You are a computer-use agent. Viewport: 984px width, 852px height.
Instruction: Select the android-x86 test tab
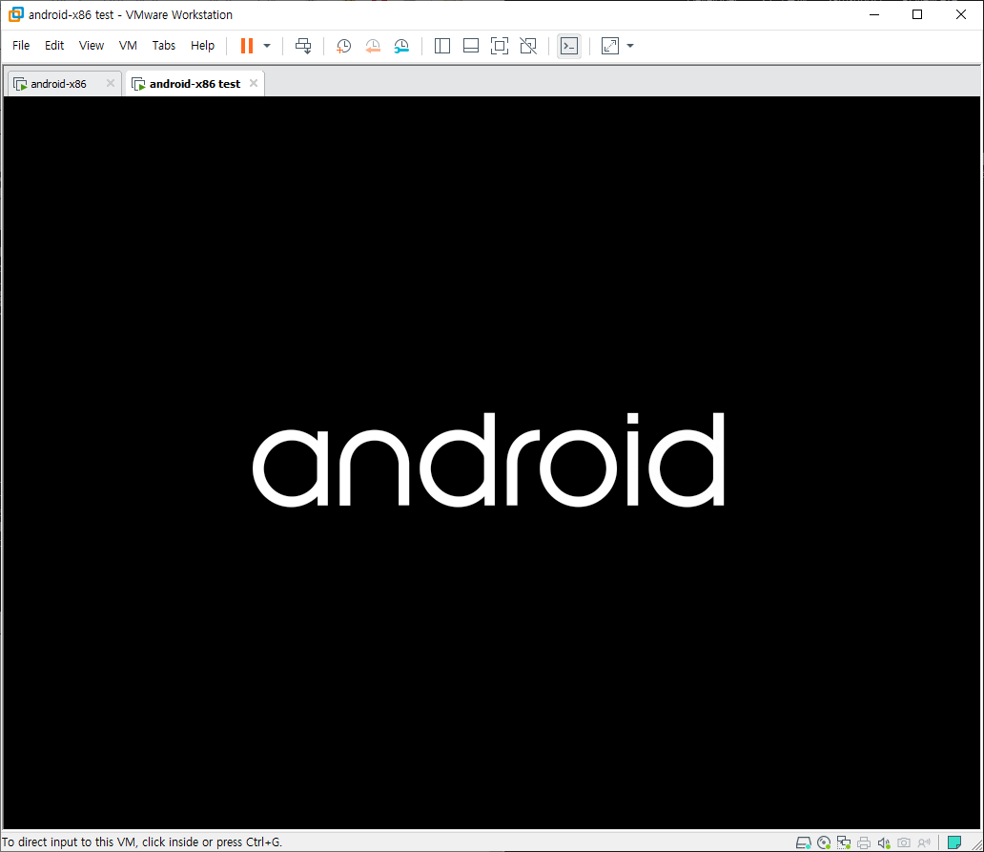tap(195, 84)
